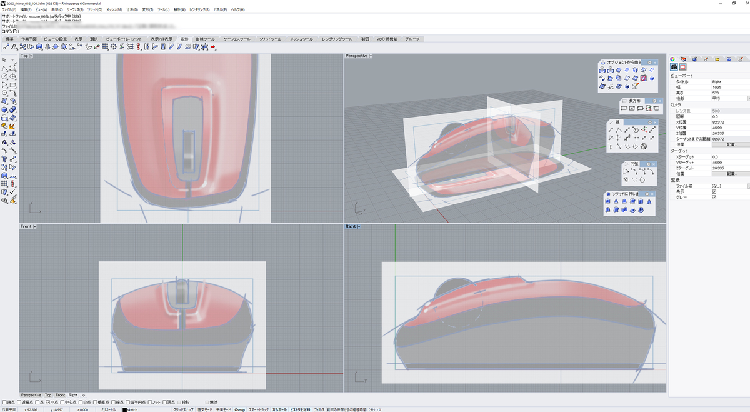
Task: Click the カメラ 位置 配置 button
Action: click(731, 144)
